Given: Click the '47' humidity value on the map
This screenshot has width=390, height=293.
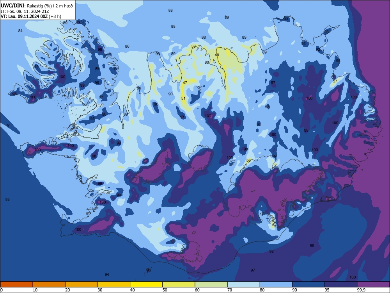Looking at the screenshot, I should coord(185,82).
